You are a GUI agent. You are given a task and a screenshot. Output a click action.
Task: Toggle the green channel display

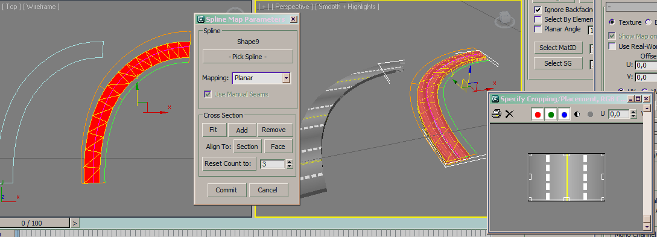click(551, 115)
